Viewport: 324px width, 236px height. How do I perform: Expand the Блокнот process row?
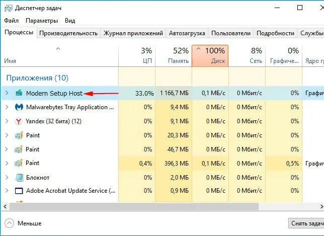pos(7,177)
